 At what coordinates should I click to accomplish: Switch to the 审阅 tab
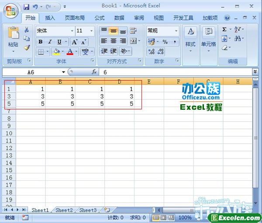pos(139,18)
